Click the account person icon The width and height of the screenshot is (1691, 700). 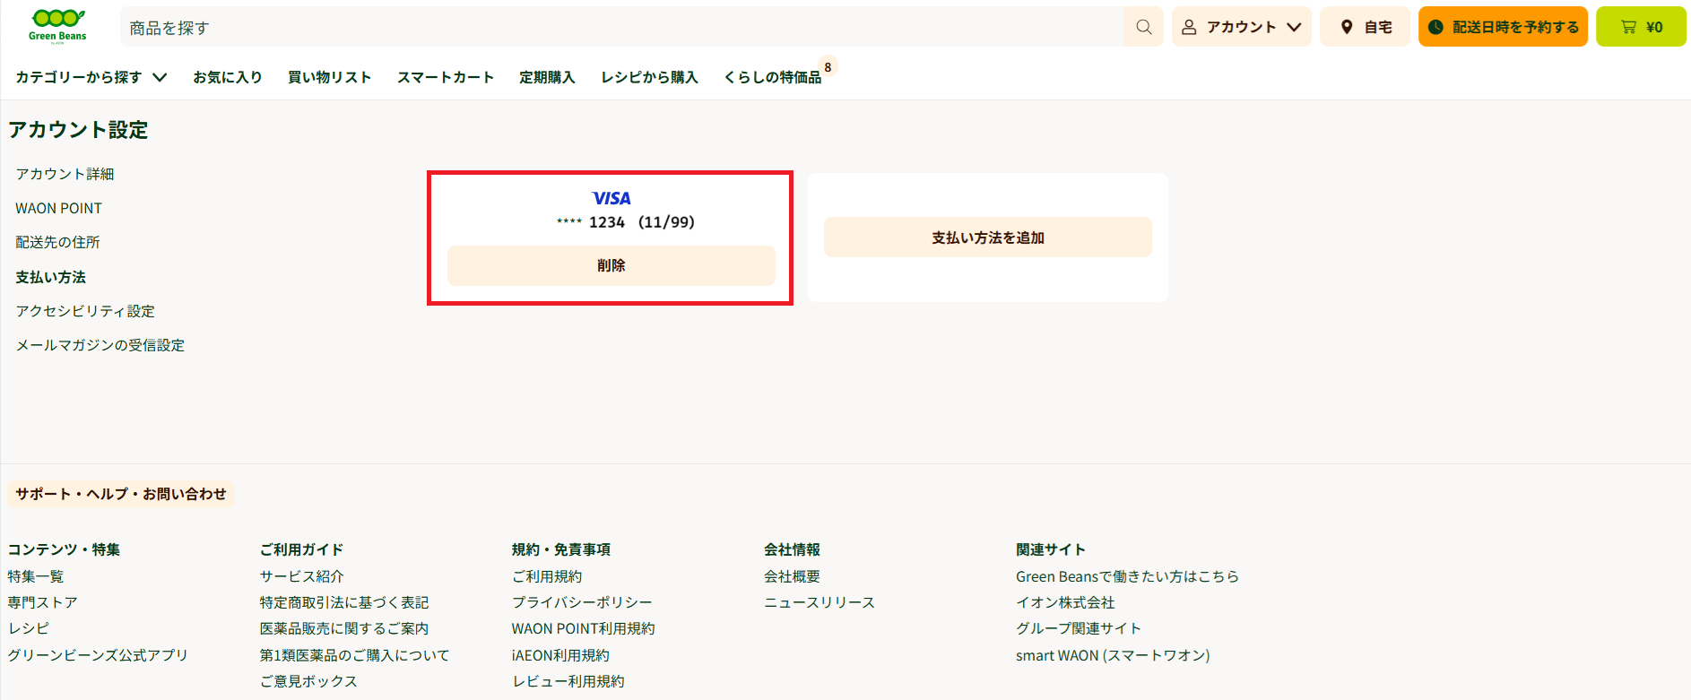(x=1189, y=27)
